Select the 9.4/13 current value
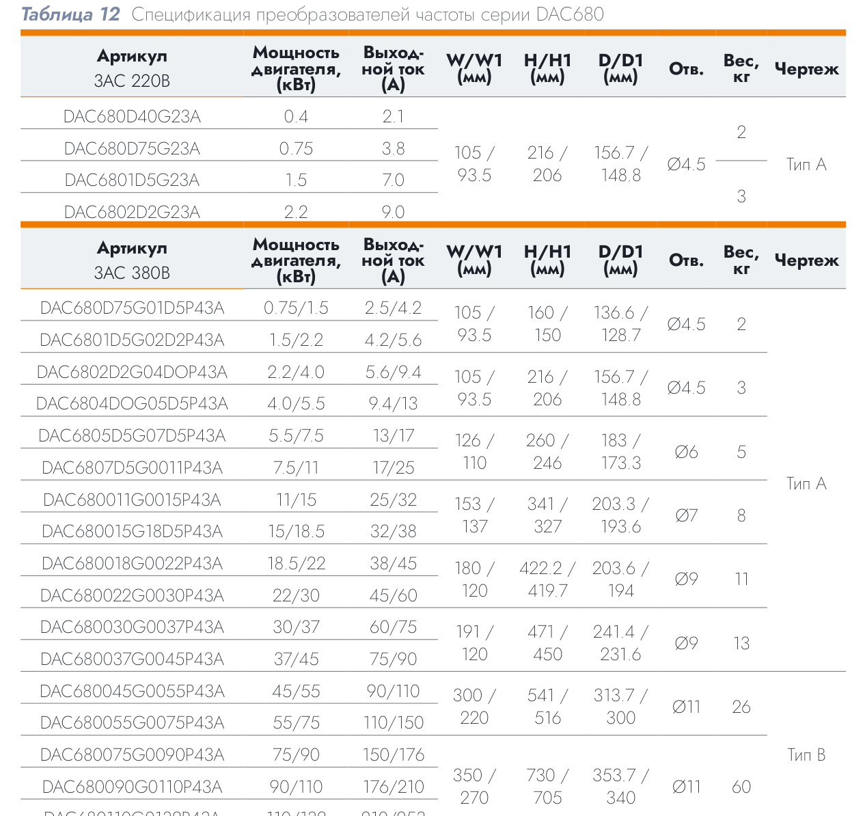 click(x=394, y=404)
